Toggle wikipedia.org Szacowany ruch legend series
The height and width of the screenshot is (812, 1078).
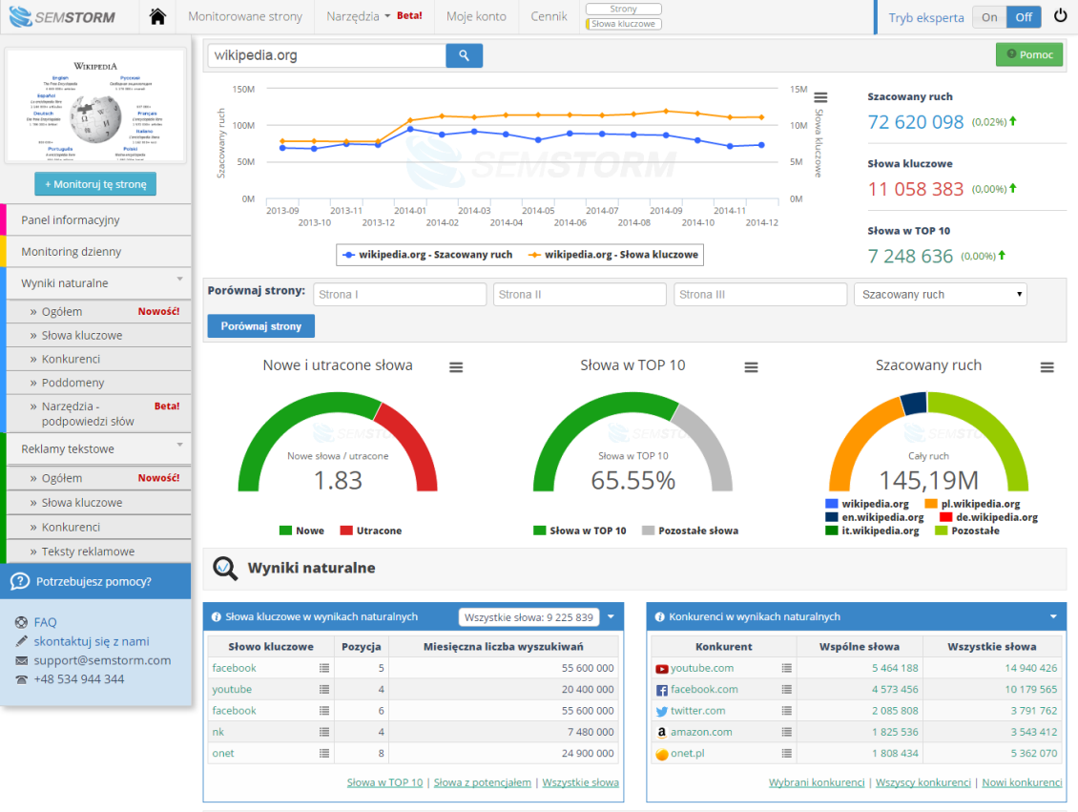pos(427,255)
